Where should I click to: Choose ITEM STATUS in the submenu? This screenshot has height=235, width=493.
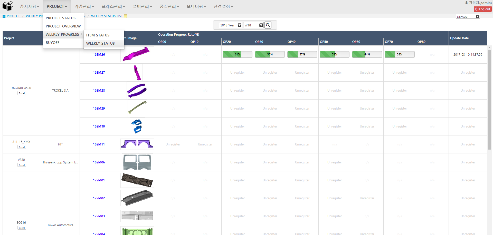[x=98, y=35]
